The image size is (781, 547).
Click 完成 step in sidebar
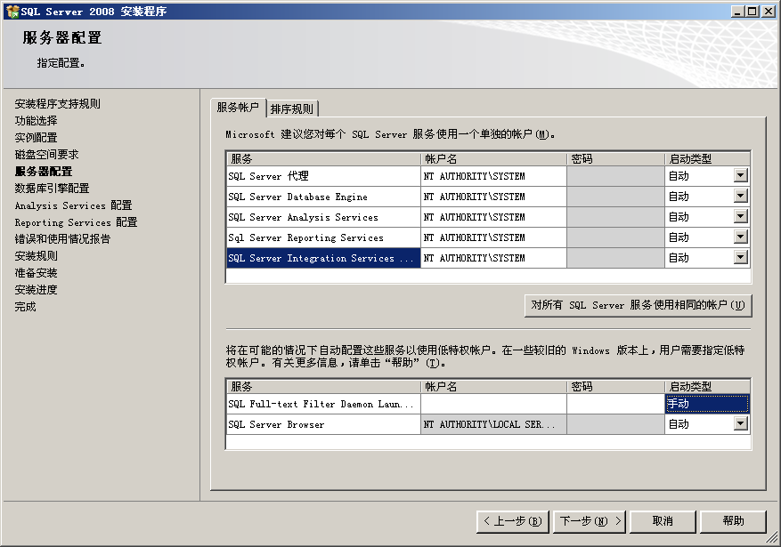click(26, 307)
